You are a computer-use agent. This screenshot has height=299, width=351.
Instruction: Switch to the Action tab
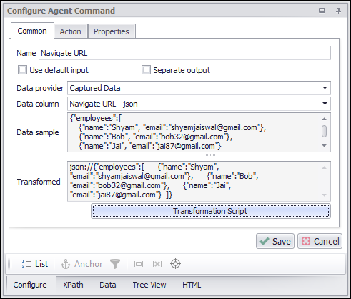71,31
